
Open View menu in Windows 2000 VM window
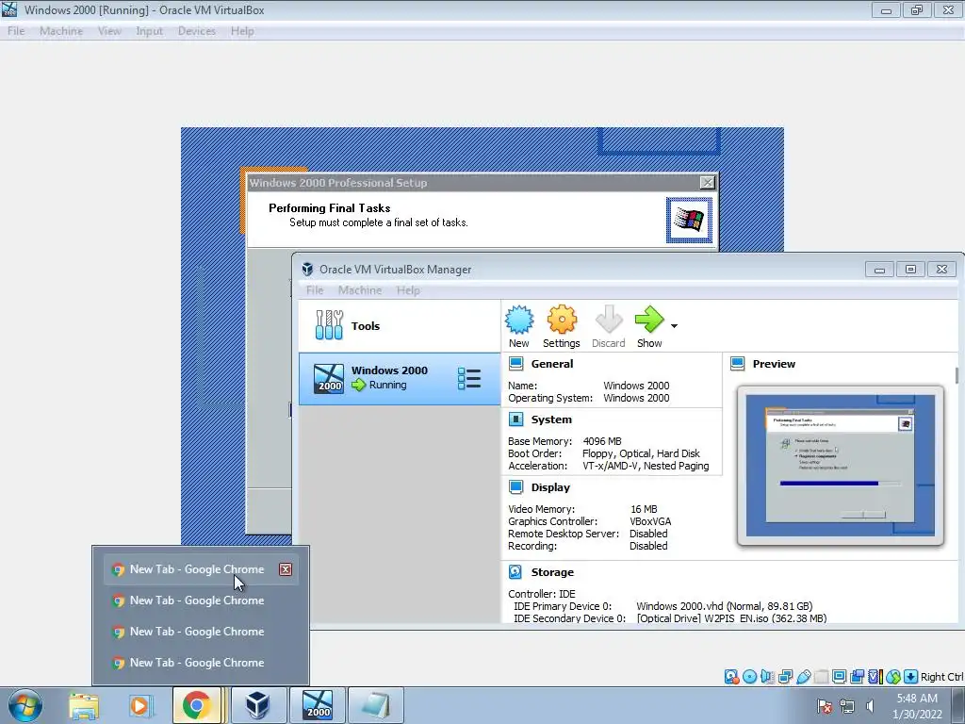(109, 31)
